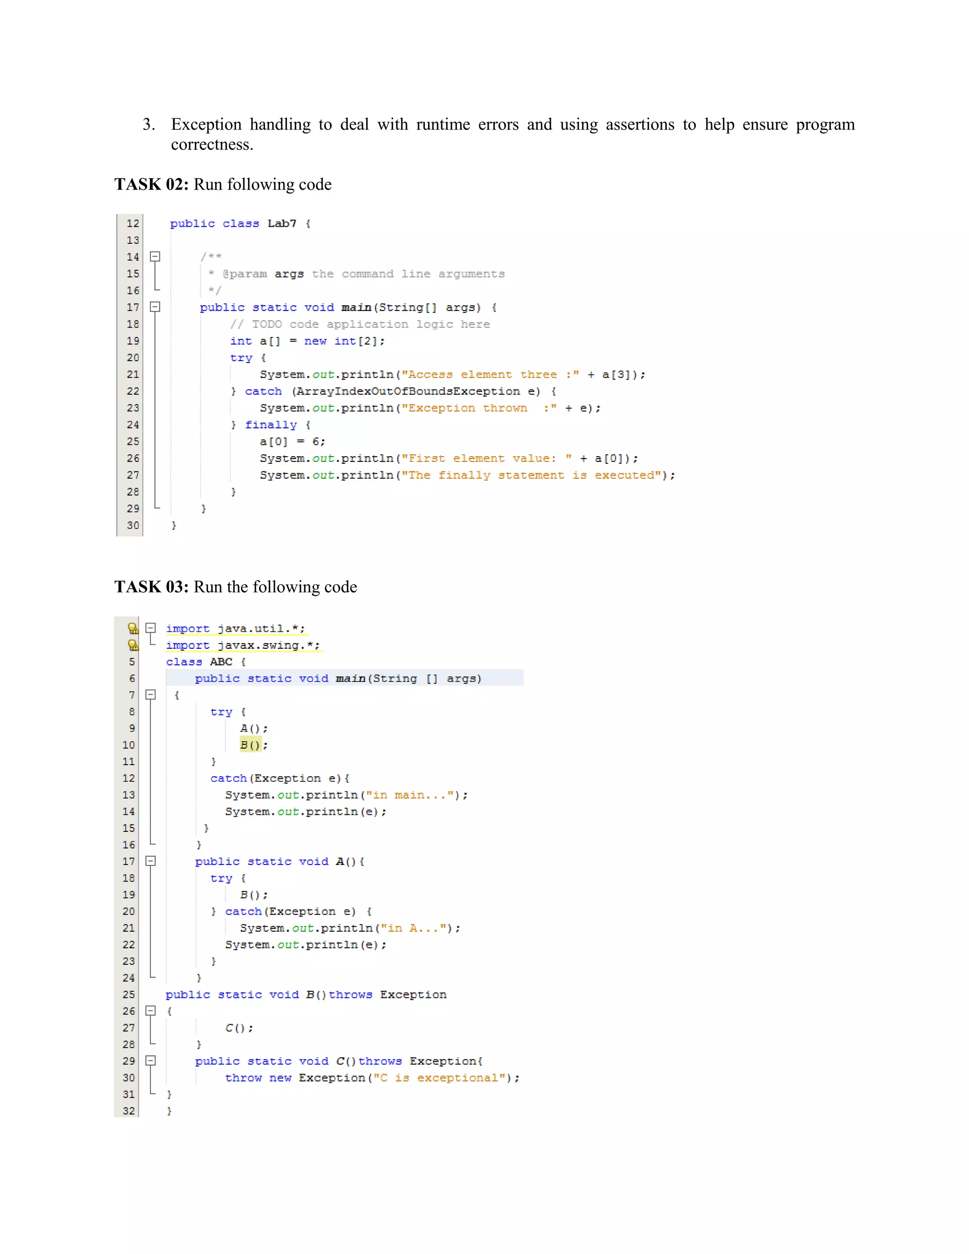Image resolution: width=969 pixels, height=1254 pixels.
Task: Click the warning lightbulb beside import javax.swing
Action: click(x=132, y=645)
